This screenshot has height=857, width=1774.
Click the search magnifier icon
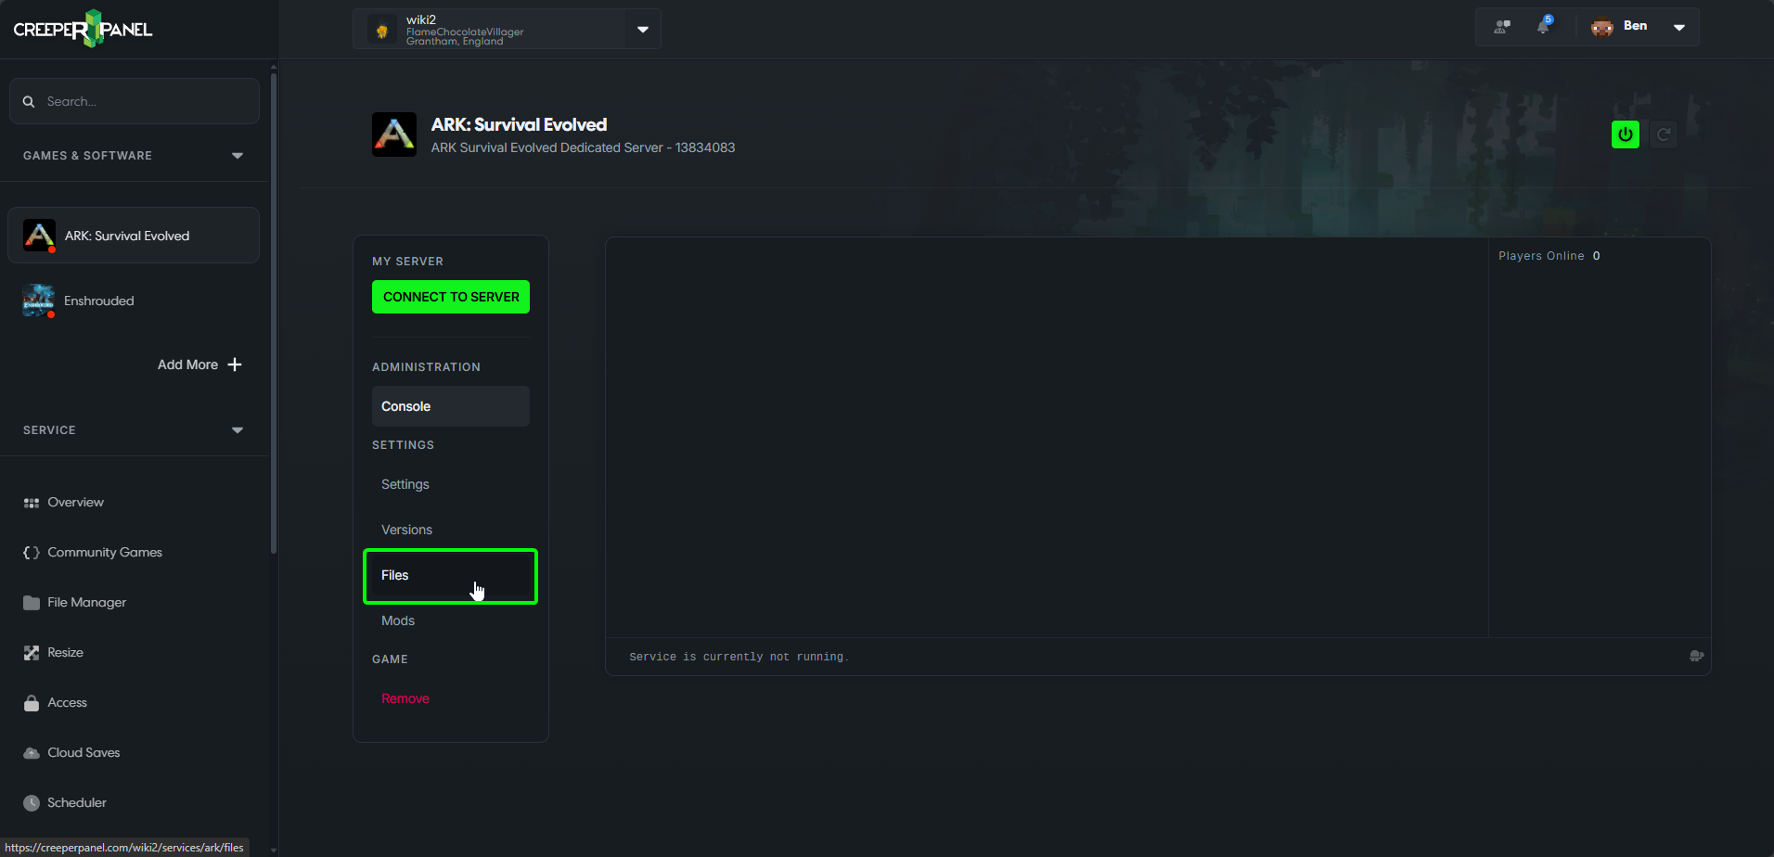[x=29, y=101]
